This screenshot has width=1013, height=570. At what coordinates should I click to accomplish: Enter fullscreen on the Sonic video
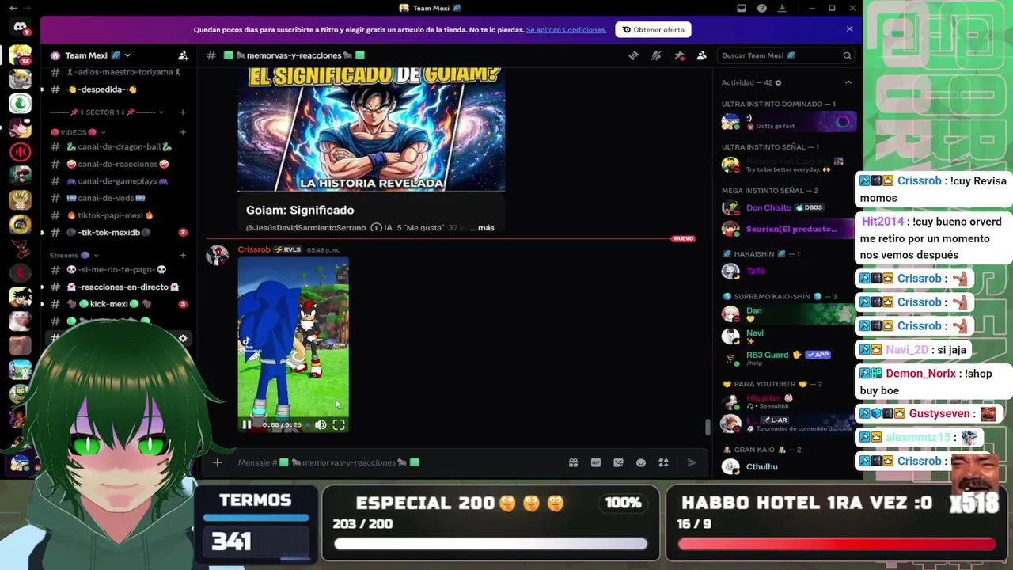tap(339, 425)
